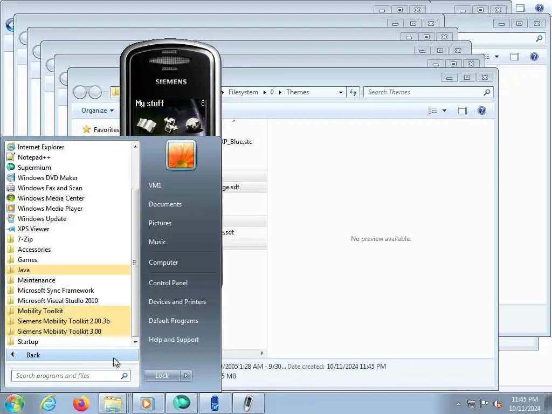Viewport: 552px width, 414px height.
Task: Open Computer from Start menu
Action: (163, 263)
